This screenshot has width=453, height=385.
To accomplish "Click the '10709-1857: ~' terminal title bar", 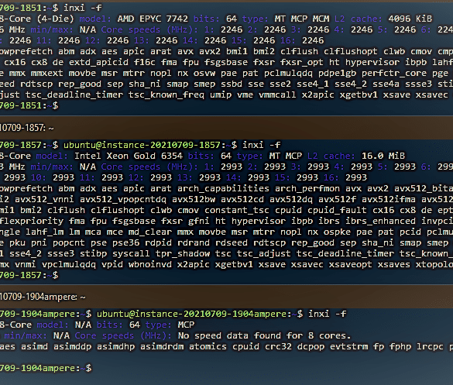I will (x=226, y=128).
